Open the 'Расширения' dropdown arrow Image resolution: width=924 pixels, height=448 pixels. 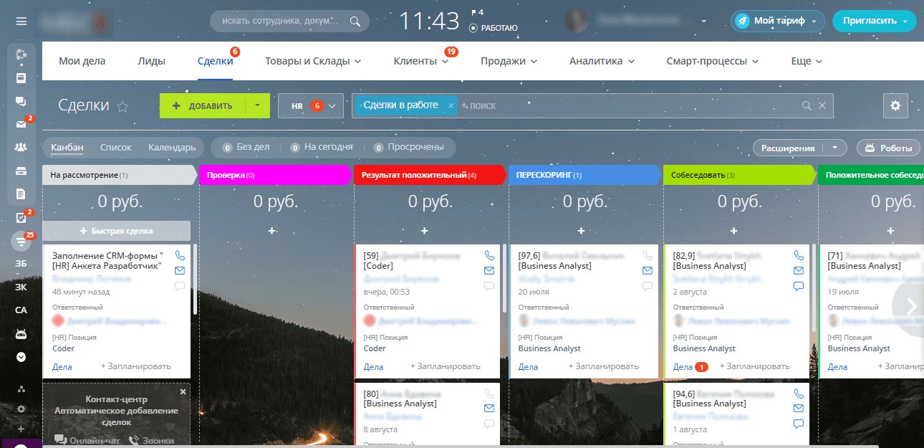click(x=836, y=147)
